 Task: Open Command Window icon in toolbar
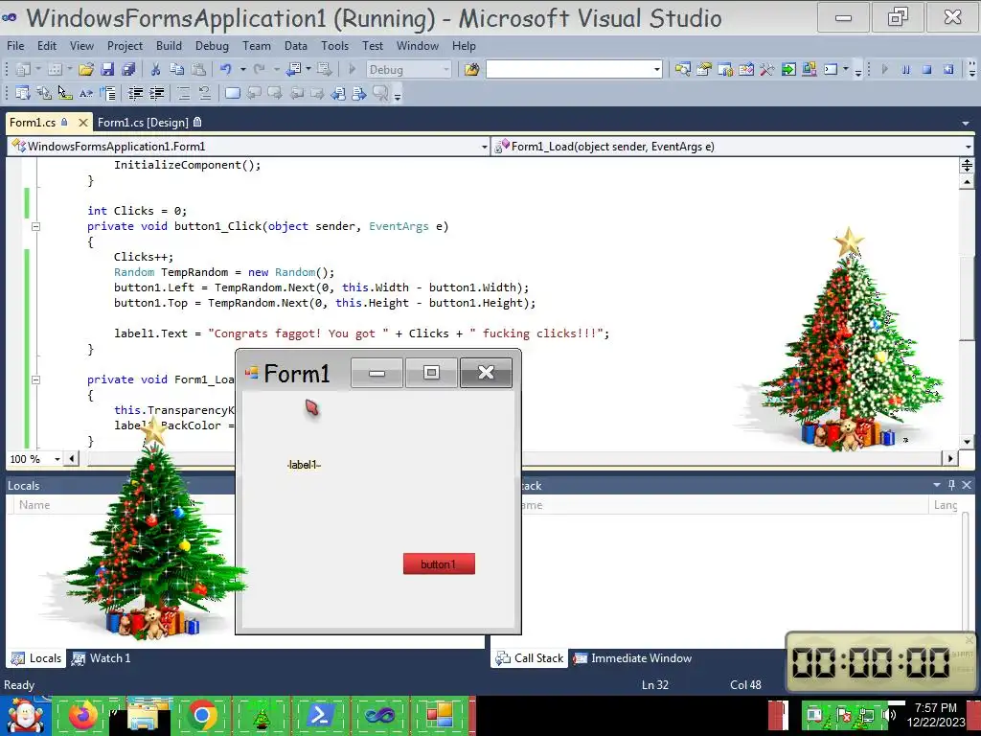[831, 69]
